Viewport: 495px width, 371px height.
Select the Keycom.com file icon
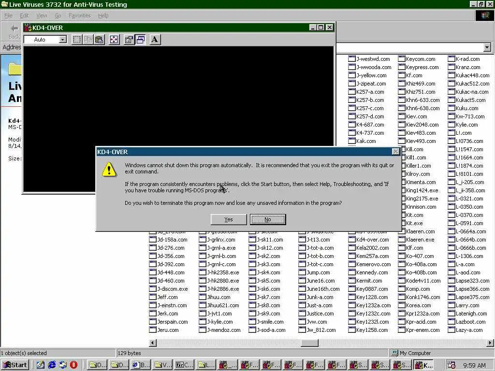pyautogui.click(x=402, y=58)
